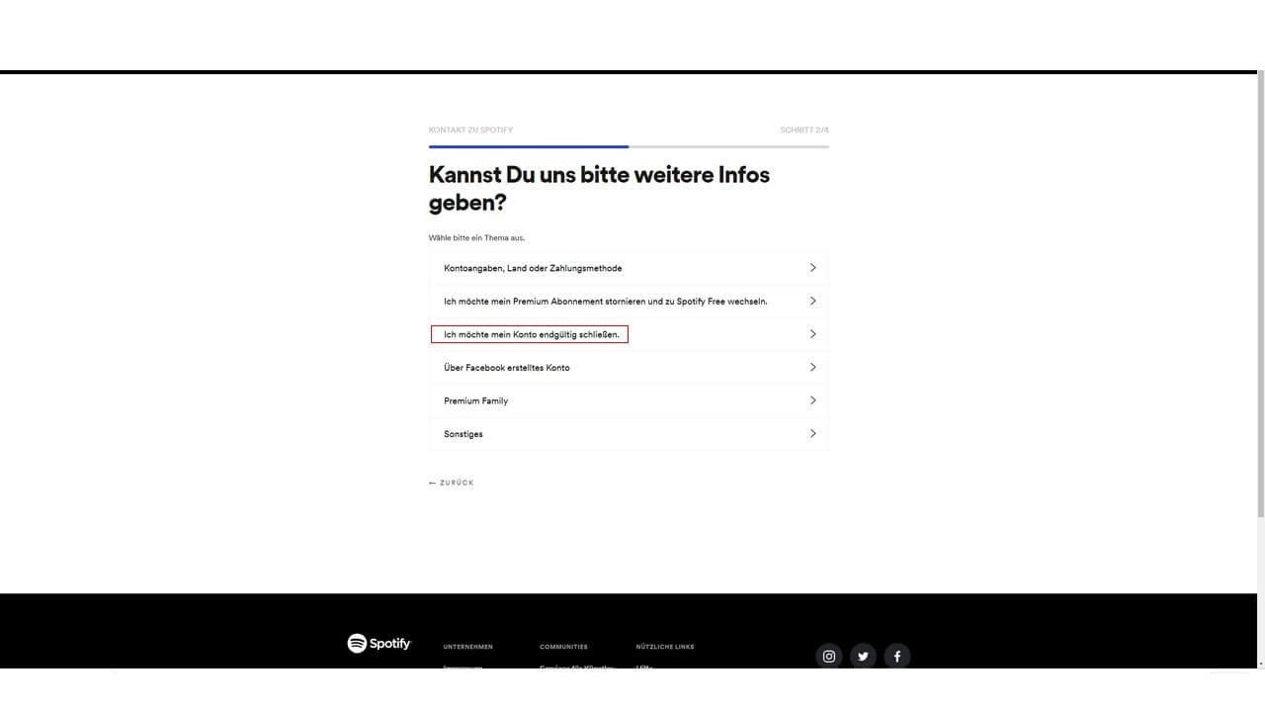This screenshot has height=712, width=1265.
Task: Open chevron for Über Facebook erstelltes Konto
Action: click(812, 367)
